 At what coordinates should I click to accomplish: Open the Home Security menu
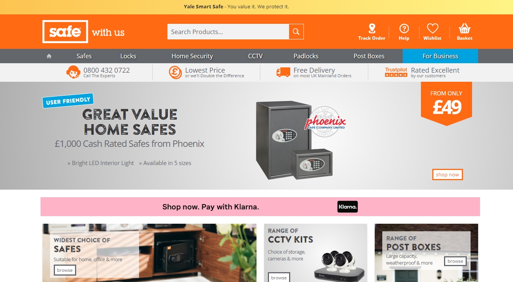tap(192, 56)
